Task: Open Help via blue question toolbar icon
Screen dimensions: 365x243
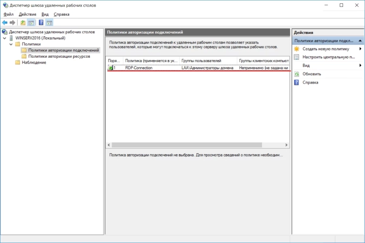Action: tap(41, 22)
